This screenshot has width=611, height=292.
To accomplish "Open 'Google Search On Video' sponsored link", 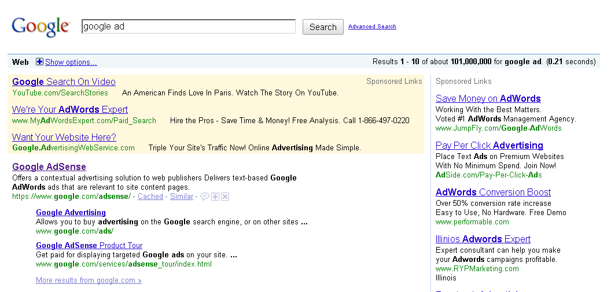I will (x=64, y=82).
